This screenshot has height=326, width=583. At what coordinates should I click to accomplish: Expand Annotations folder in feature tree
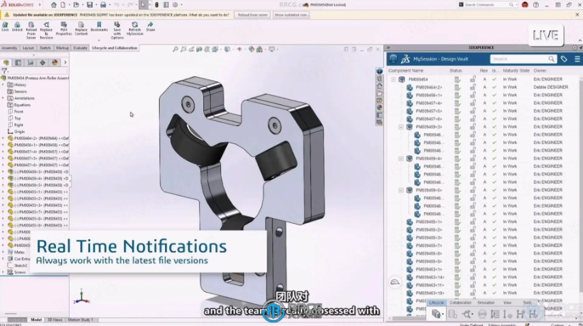coord(3,98)
